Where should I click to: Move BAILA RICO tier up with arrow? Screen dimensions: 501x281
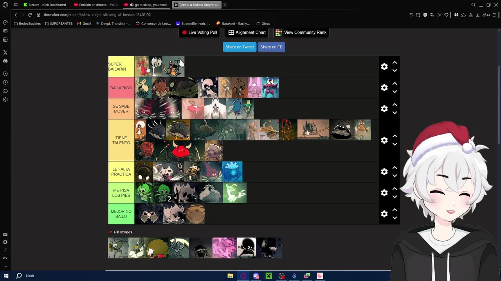tap(395, 84)
